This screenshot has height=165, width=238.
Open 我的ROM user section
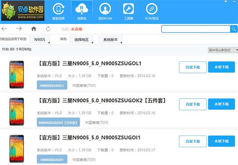point(105,12)
